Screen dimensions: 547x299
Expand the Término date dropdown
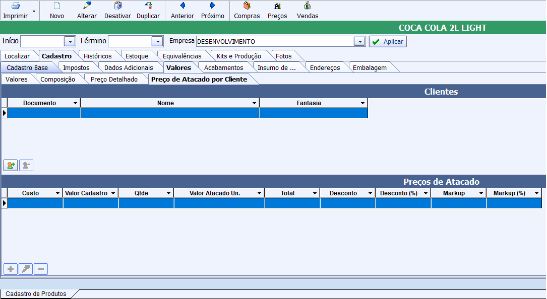157,42
